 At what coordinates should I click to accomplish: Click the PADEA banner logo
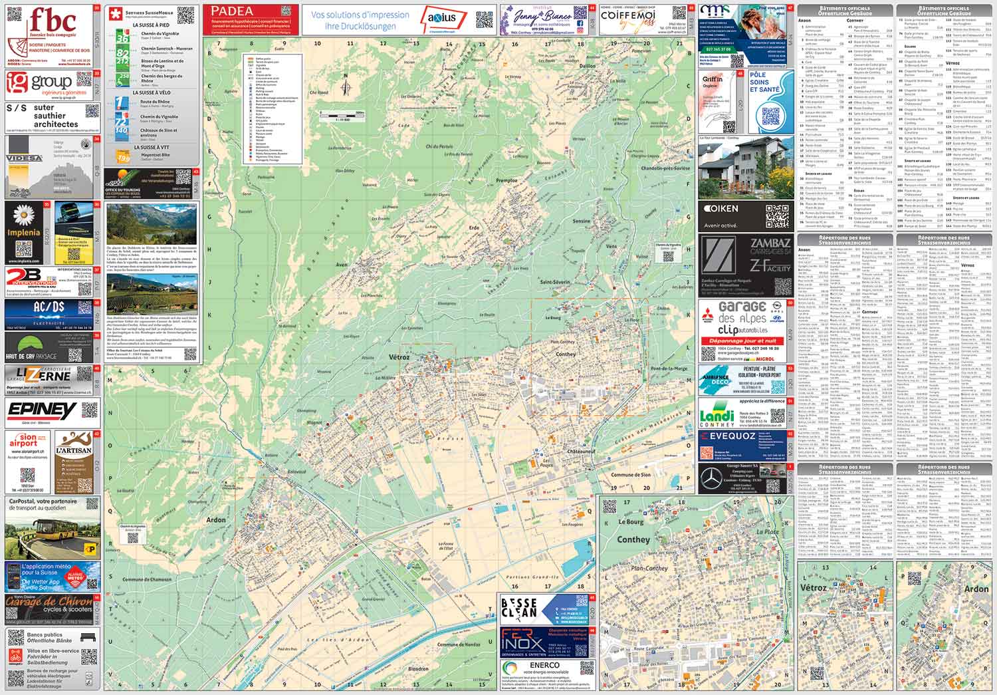233,11
